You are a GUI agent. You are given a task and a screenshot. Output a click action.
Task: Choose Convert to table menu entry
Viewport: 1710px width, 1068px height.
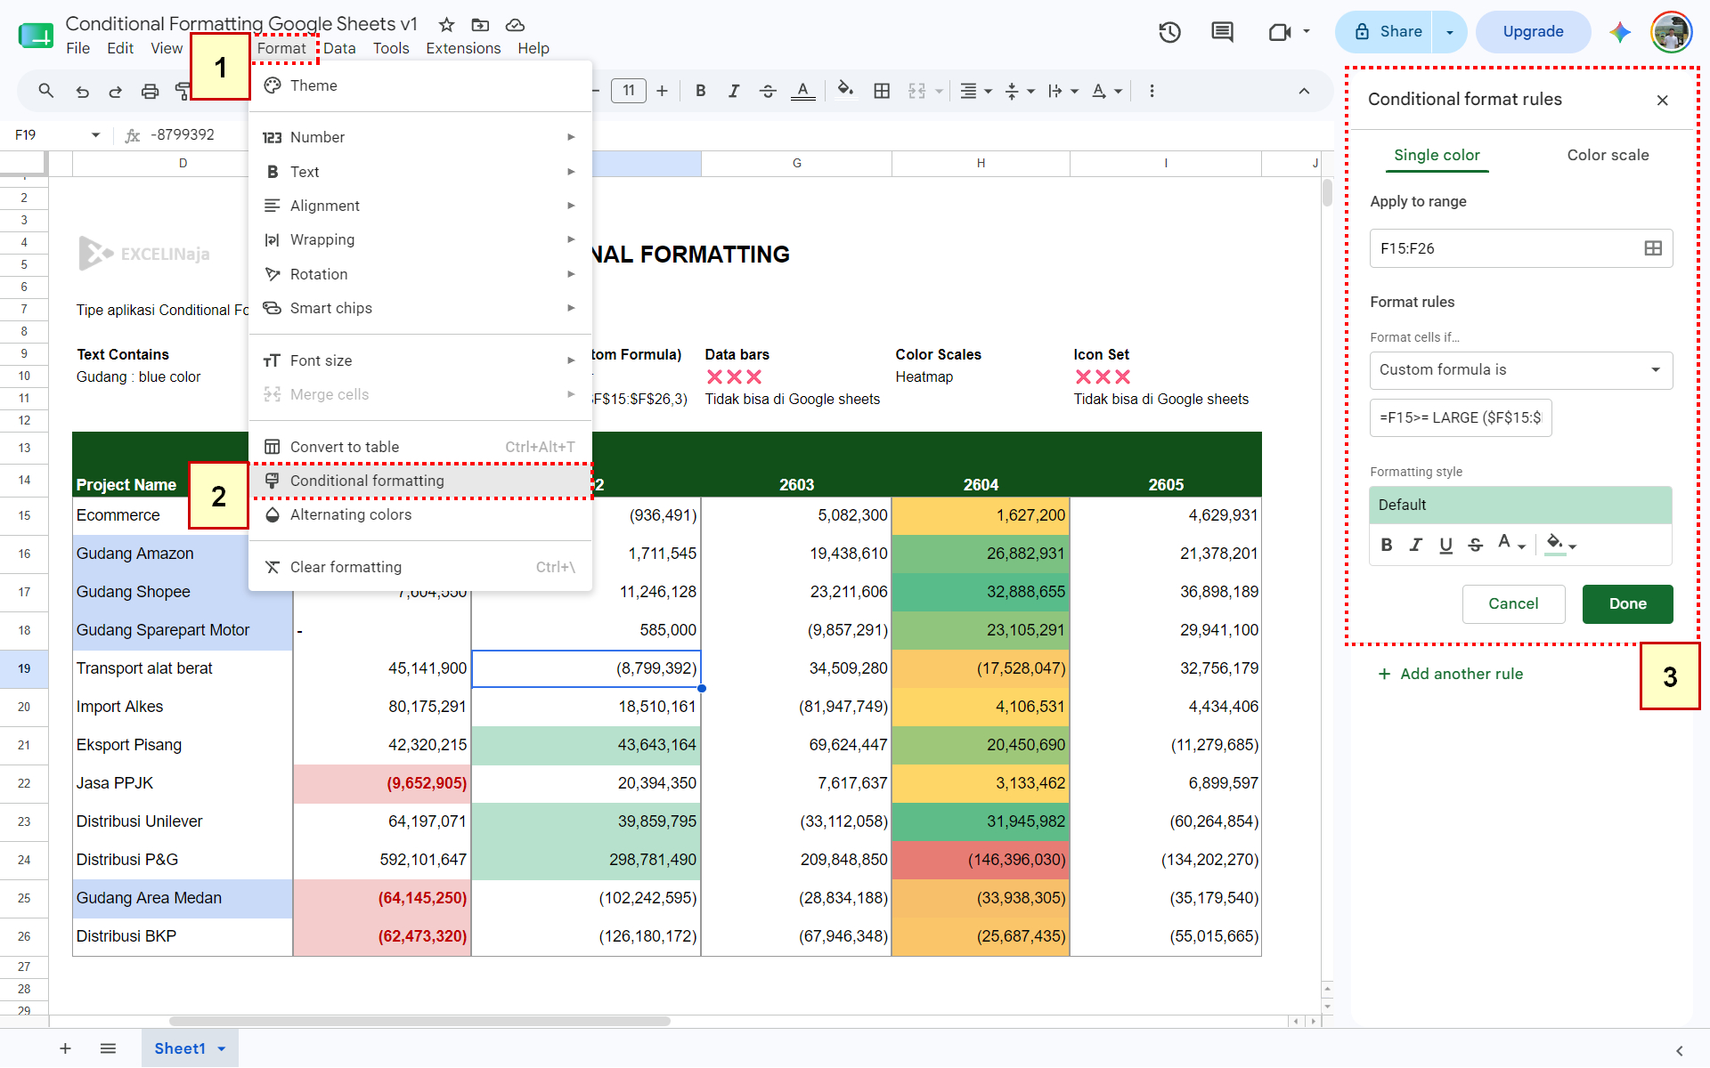click(420, 447)
